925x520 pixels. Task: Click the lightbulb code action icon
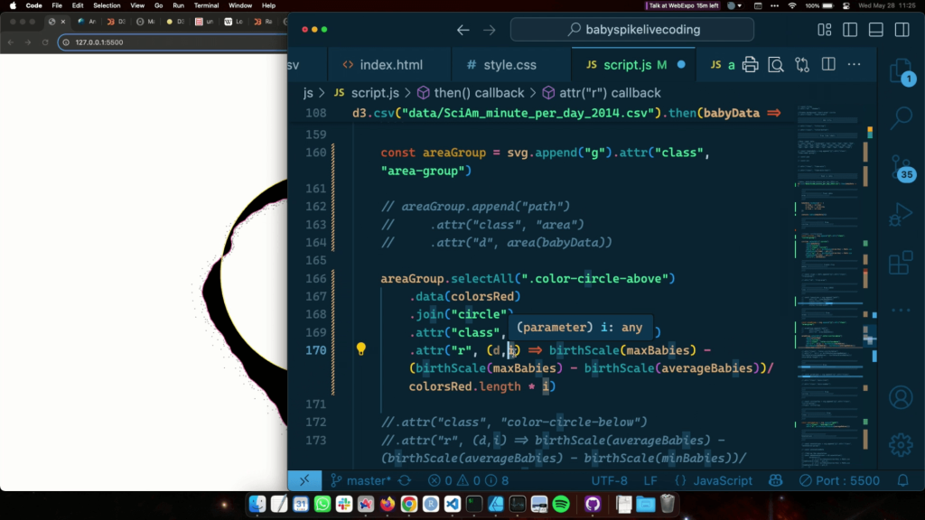[x=360, y=349]
